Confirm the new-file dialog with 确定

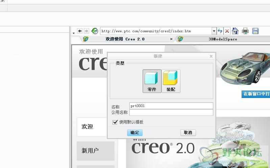coord(134,133)
